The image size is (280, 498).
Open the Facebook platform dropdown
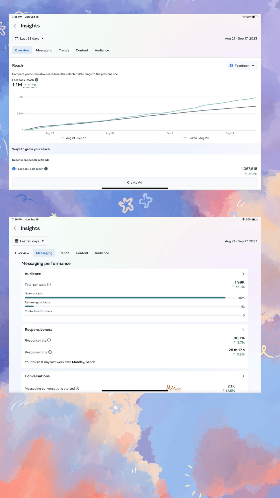[x=242, y=66]
